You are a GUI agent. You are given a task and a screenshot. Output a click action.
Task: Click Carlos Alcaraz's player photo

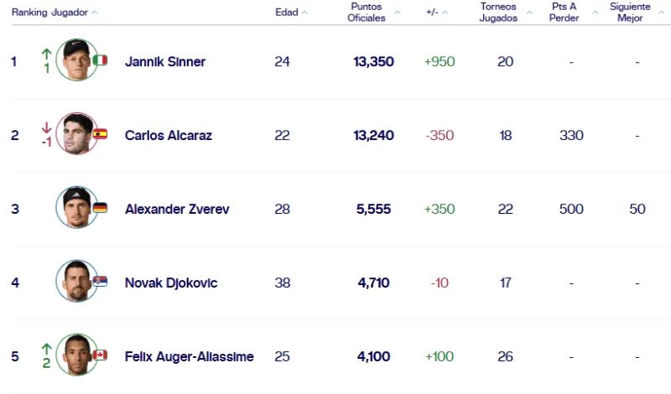click(x=76, y=134)
